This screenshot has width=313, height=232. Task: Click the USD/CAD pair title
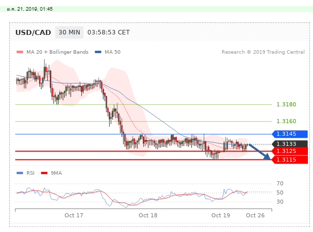[33, 32]
